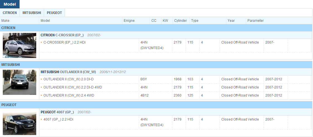The image size is (313, 137).
Task: Click the CITROEN C-CROSSER (EP_) model heading
Action: [x=62, y=35]
